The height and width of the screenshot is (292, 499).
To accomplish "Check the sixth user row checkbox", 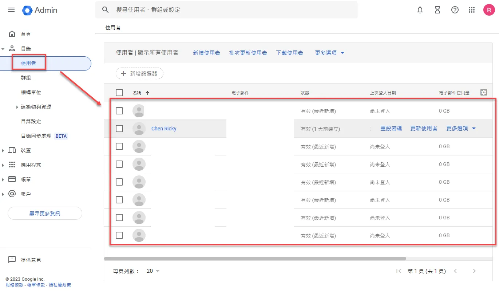I will pyautogui.click(x=119, y=200).
